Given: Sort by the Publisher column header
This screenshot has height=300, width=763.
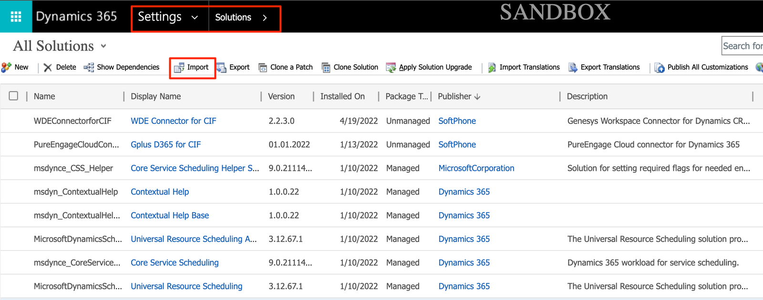Looking at the screenshot, I should click(459, 96).
